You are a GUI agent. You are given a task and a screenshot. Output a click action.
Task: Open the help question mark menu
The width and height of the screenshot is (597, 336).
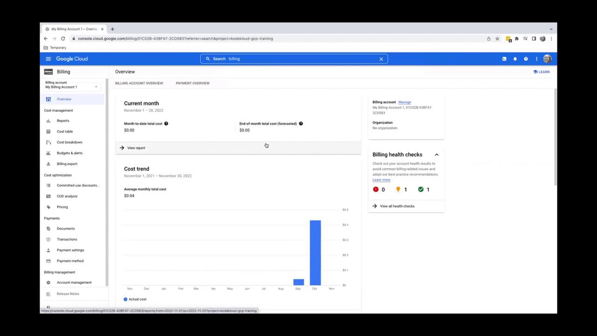526,59
